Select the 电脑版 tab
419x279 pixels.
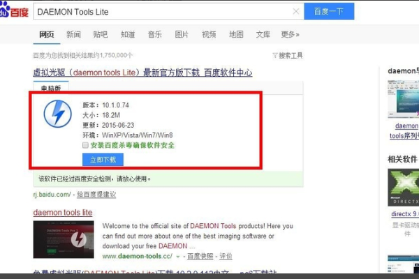(51, 87)
